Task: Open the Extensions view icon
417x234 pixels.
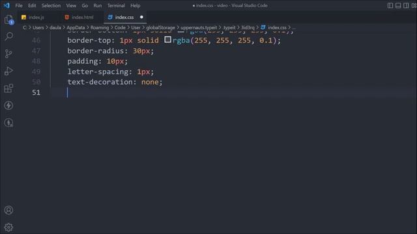Action: tap(8, 88)
